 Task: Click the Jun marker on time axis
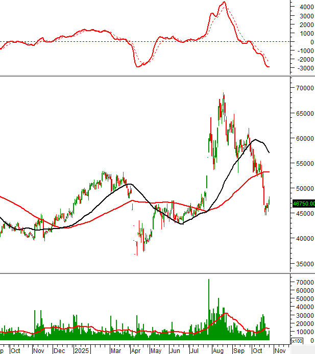click(175, 350)
